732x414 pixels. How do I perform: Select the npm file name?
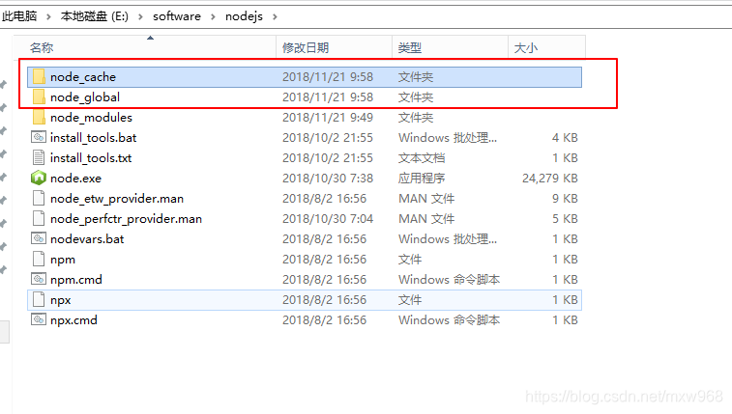click(63, 260)
